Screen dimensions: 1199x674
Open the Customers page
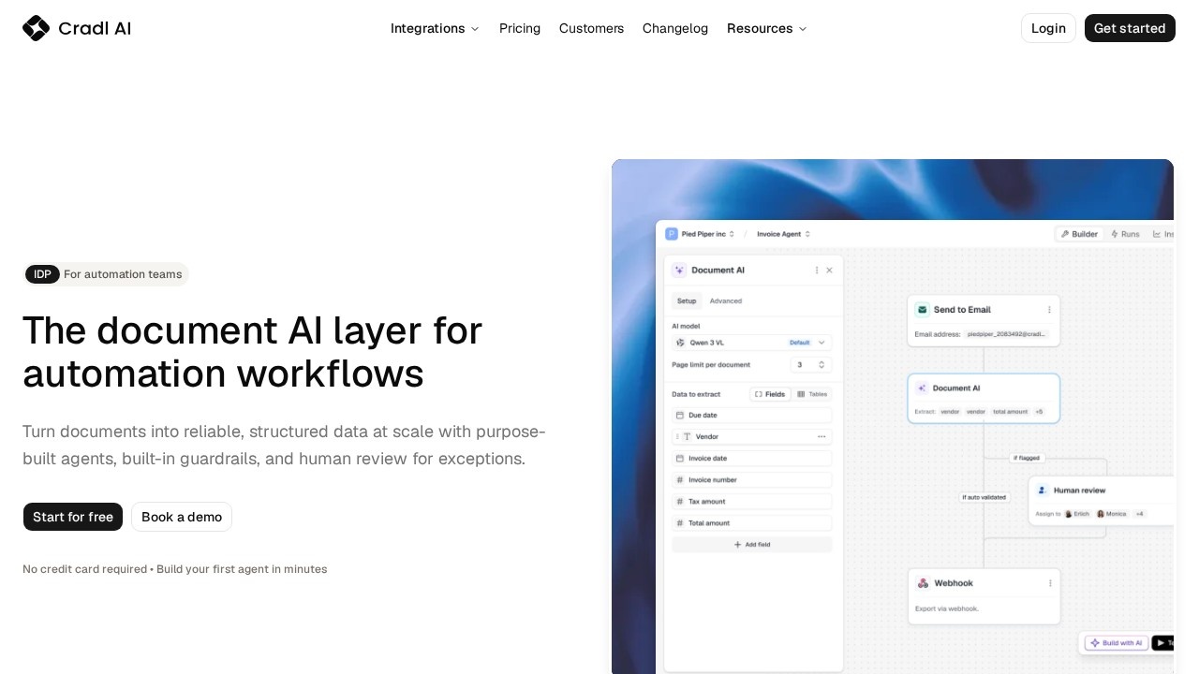tap(591, 28)
